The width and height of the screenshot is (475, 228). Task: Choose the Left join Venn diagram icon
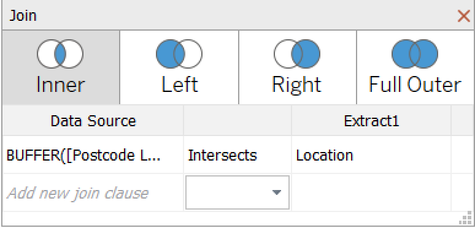(x=179, y=54)
